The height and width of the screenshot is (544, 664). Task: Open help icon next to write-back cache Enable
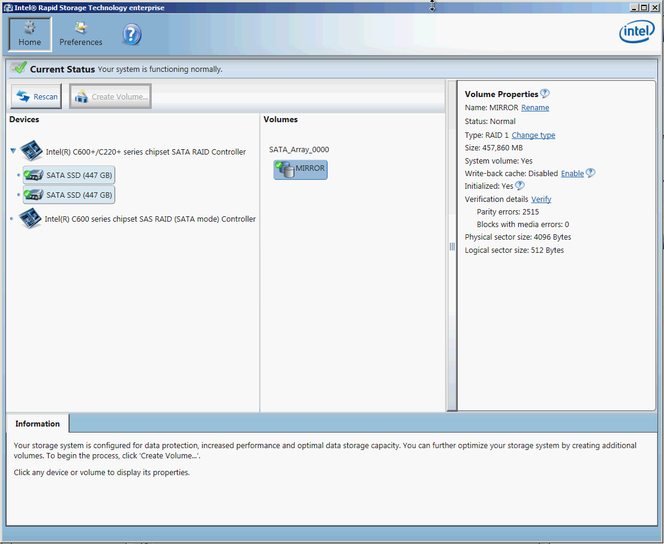[590, 173]
